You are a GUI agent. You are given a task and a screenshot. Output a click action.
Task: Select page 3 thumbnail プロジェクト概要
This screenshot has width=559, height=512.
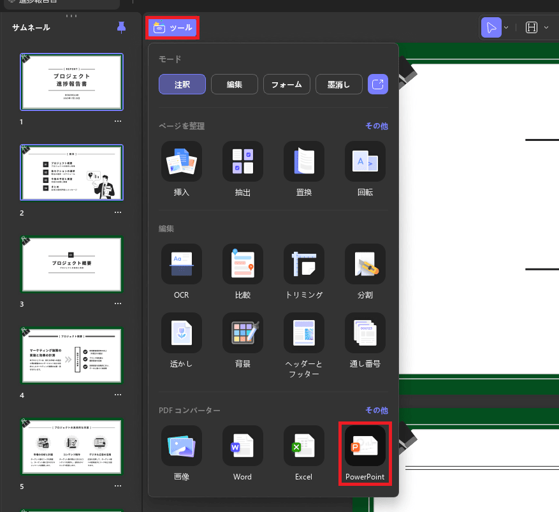tap(71, 265)
